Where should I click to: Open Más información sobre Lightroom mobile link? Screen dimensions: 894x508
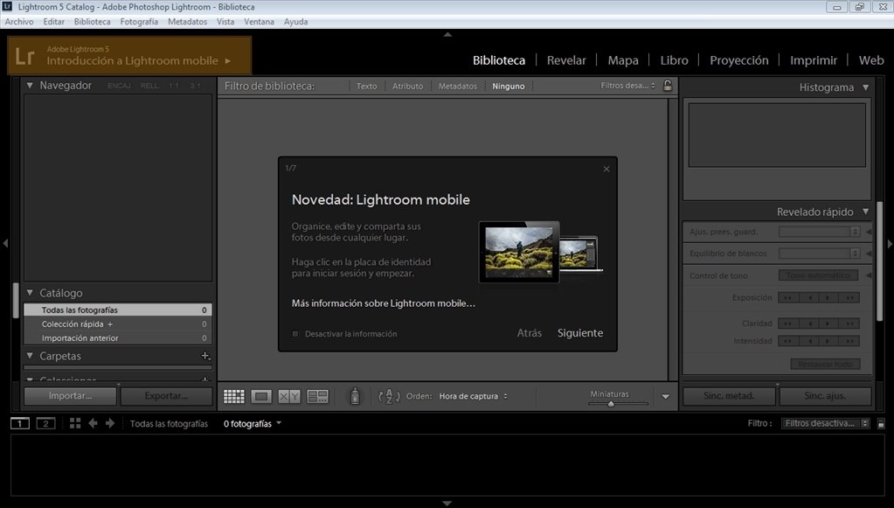pos(383,303)
